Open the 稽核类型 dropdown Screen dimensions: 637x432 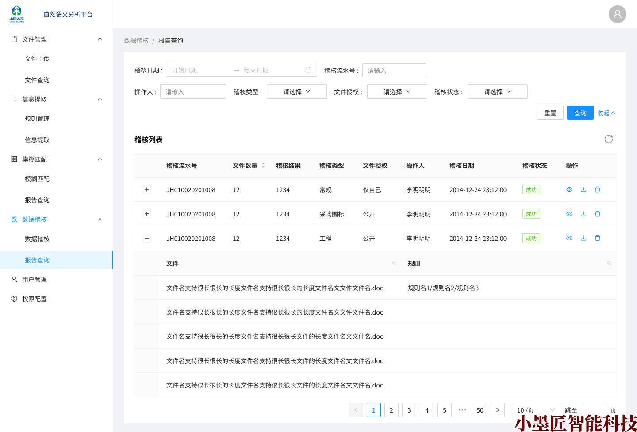click(x=296, y=91)
